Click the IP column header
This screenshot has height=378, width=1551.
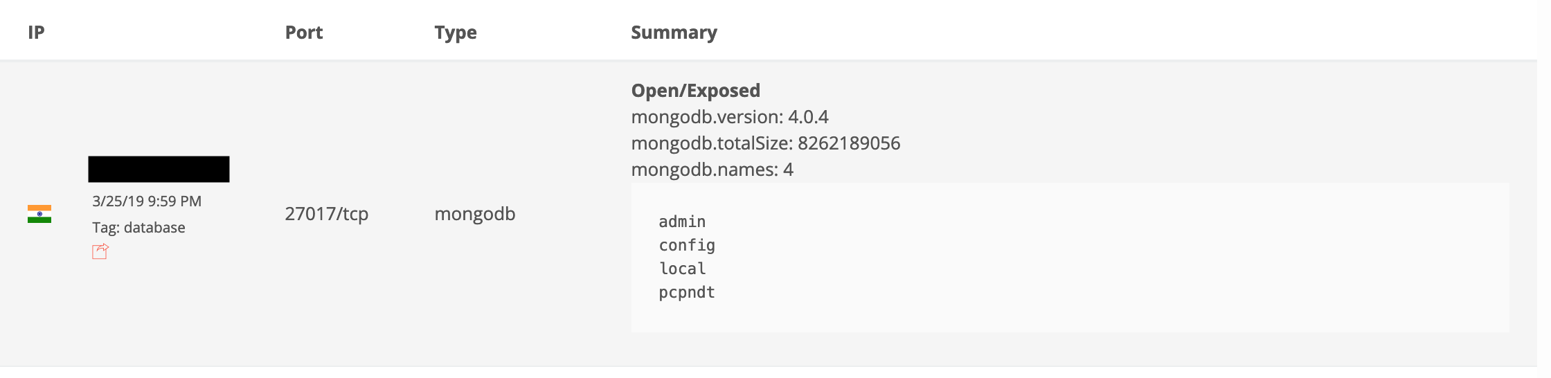36,33
